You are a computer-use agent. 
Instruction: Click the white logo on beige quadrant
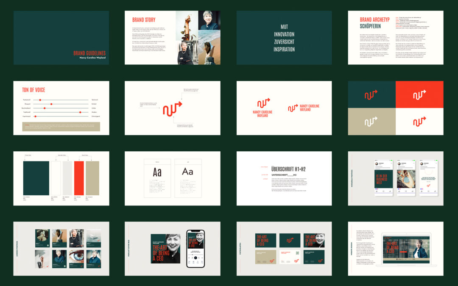point(371,122)
